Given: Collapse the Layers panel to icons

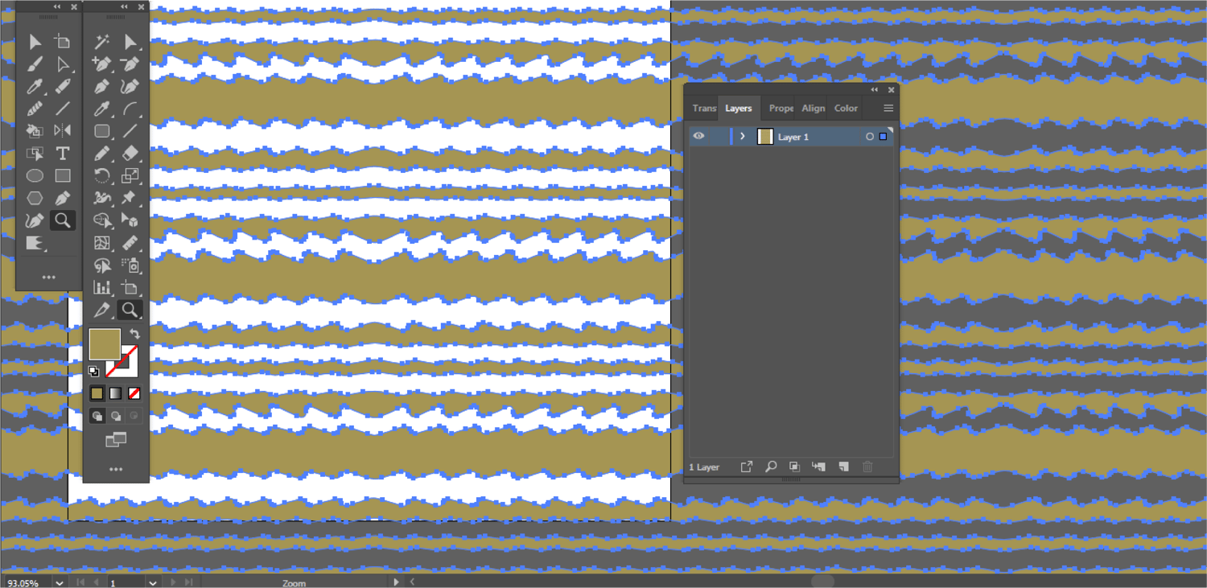Looking at the screenshot, I should pos(875,90).
